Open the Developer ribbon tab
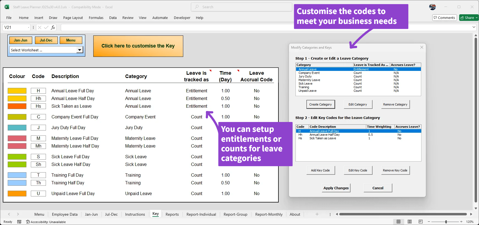479x225 pixels. (182, 18)
